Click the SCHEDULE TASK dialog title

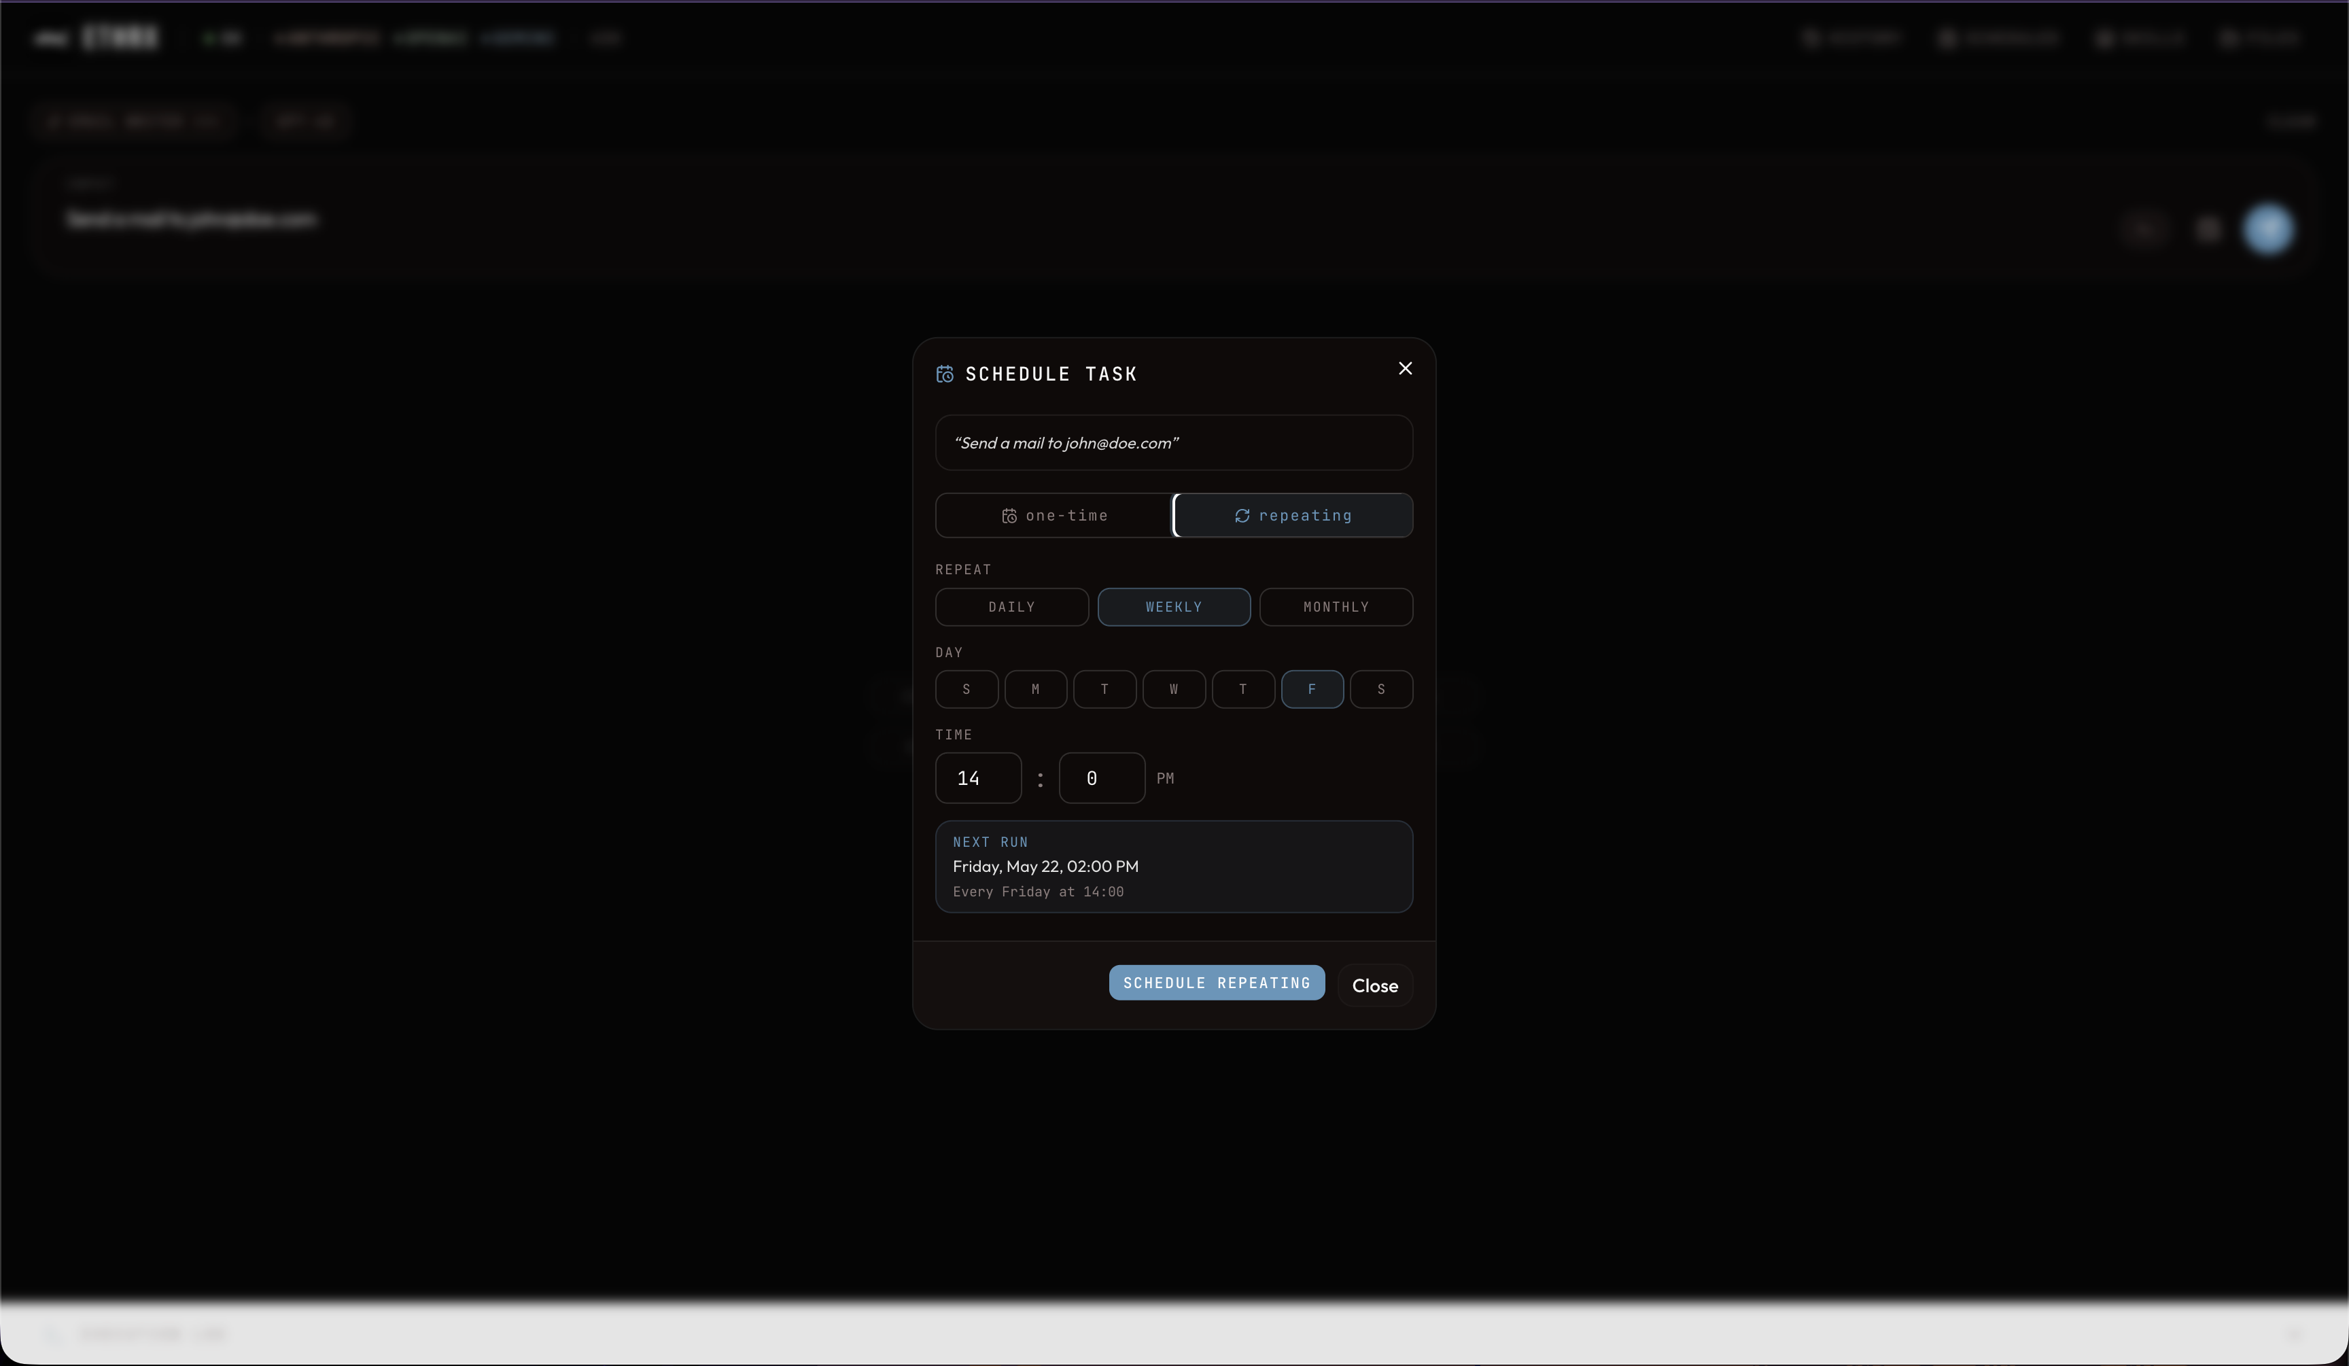(x=1051, y=374)
